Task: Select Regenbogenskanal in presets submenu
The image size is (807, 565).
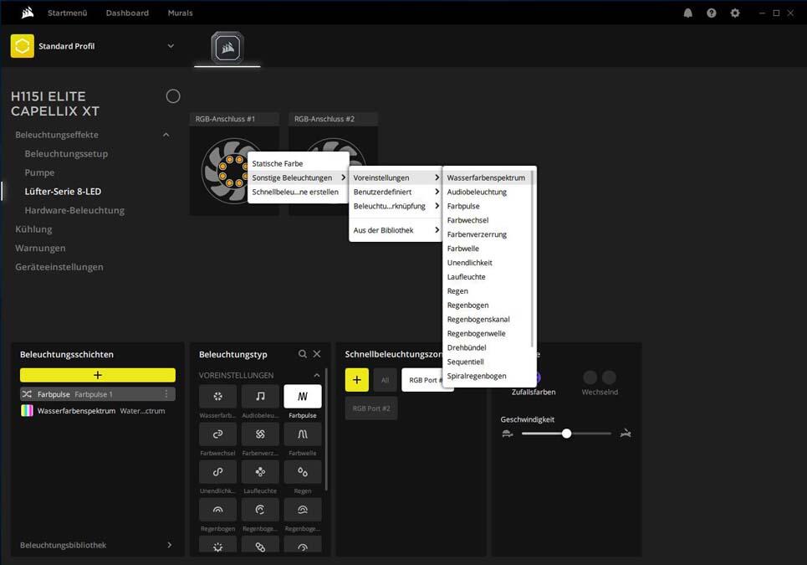Action: click(488, 319)
